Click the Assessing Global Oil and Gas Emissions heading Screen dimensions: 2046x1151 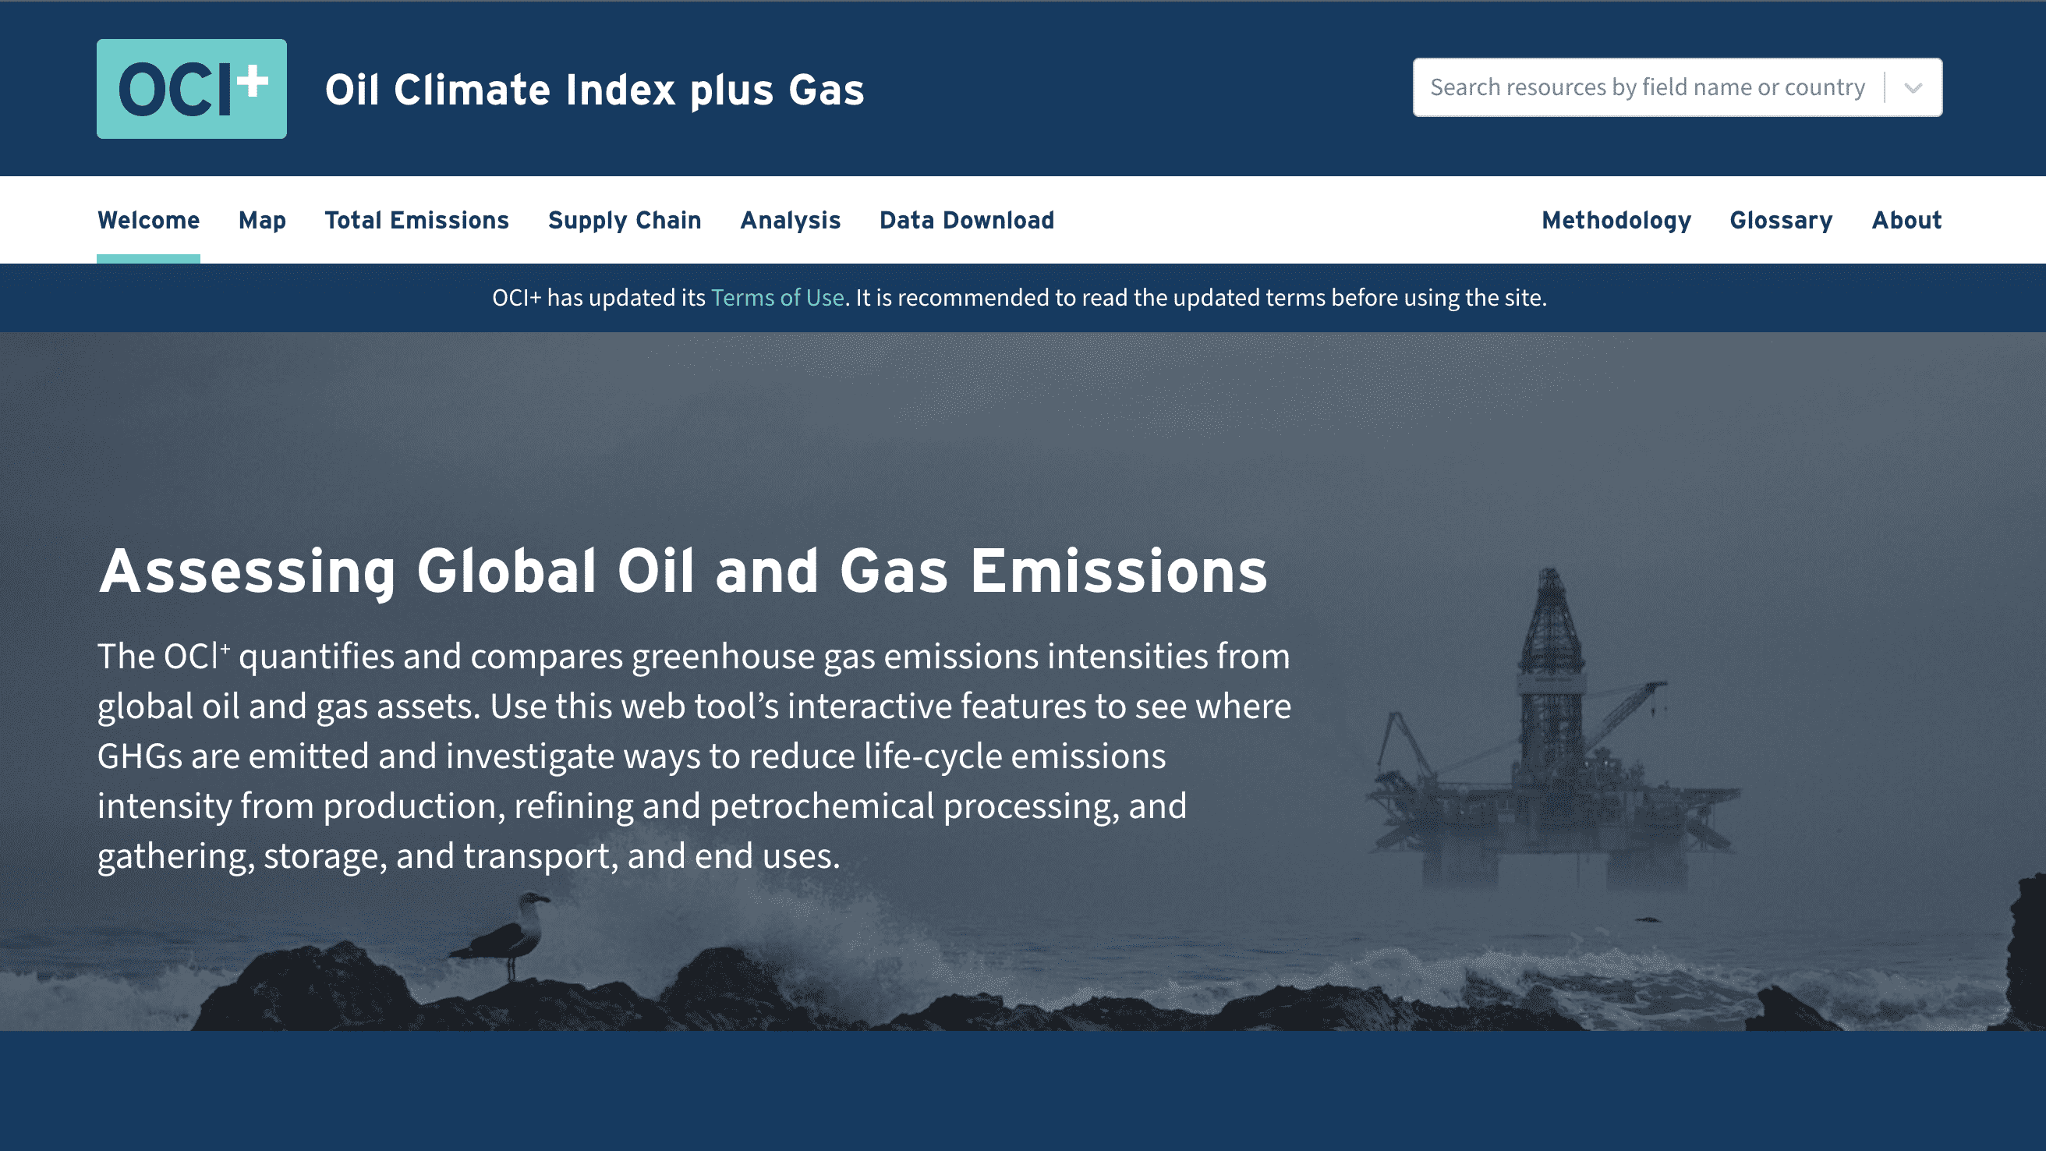[682, 571]
